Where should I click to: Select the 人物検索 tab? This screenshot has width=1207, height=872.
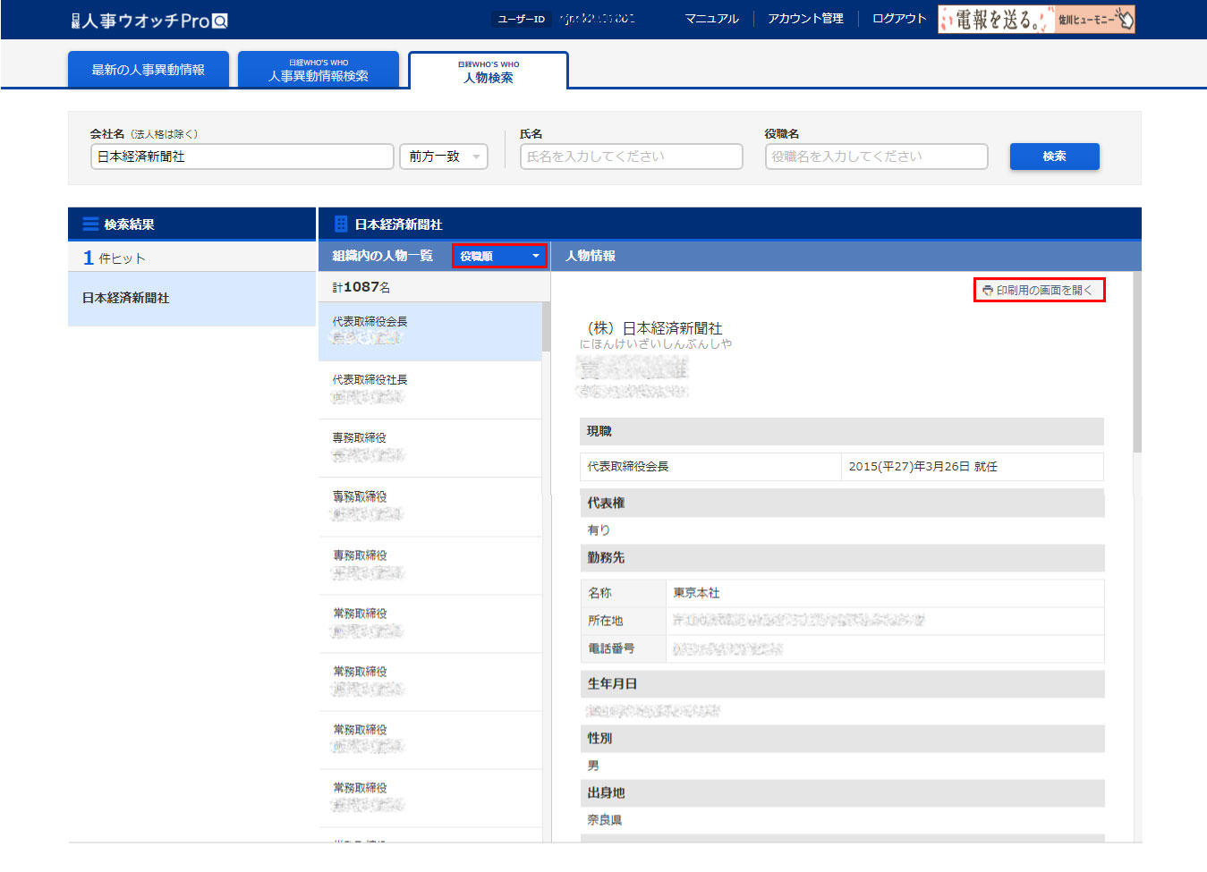coord(489,71)
